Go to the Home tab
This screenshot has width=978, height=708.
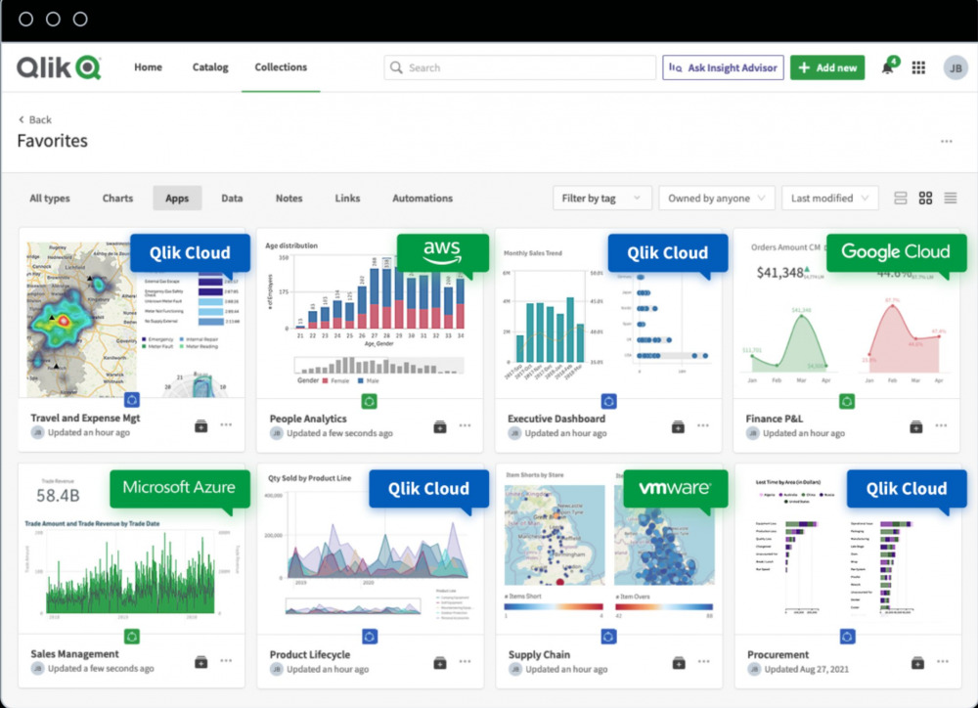148,67
